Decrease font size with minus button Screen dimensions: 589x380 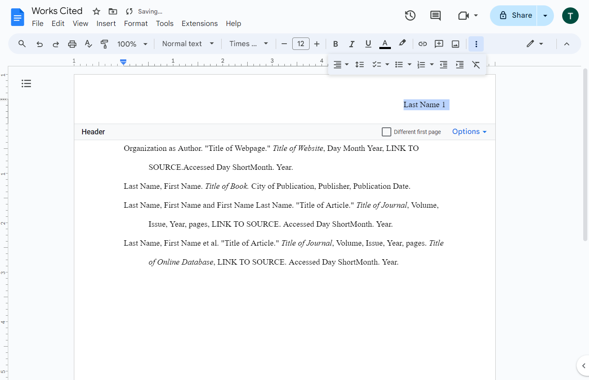click(284, 44)
